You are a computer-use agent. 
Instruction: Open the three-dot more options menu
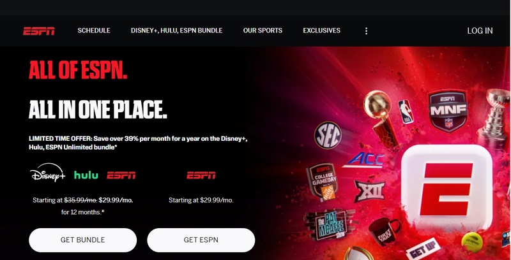click(x=366, y=31)
